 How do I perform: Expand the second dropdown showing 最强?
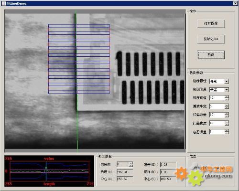pos(227,90)
